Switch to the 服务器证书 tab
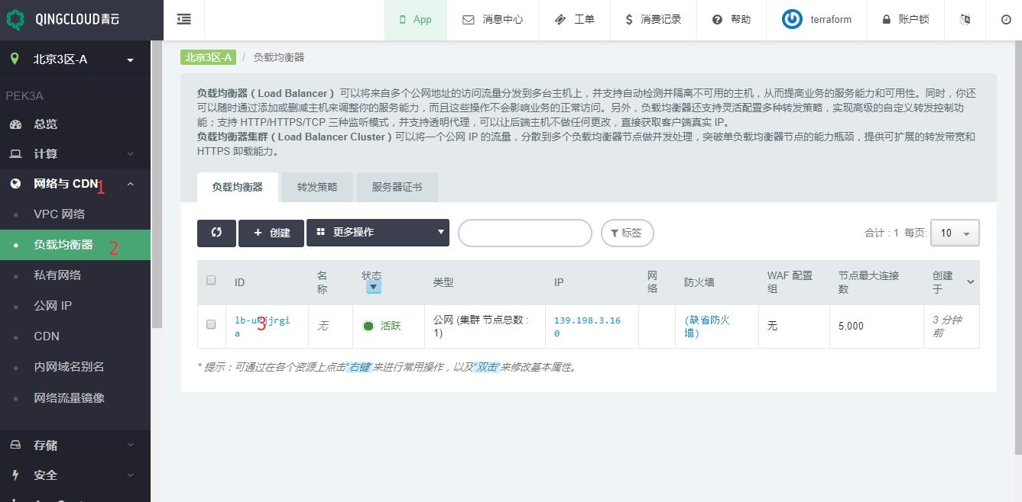1022x502 pixels. pos(397,187)
